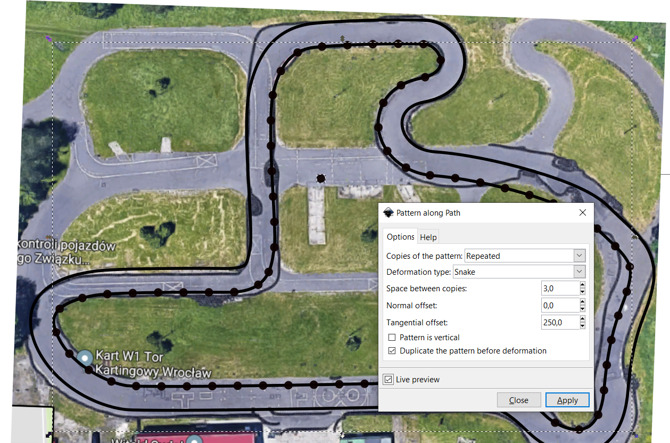
Task: Click the bottom-right corner selection handle
Action: click(x=635, y=434)
